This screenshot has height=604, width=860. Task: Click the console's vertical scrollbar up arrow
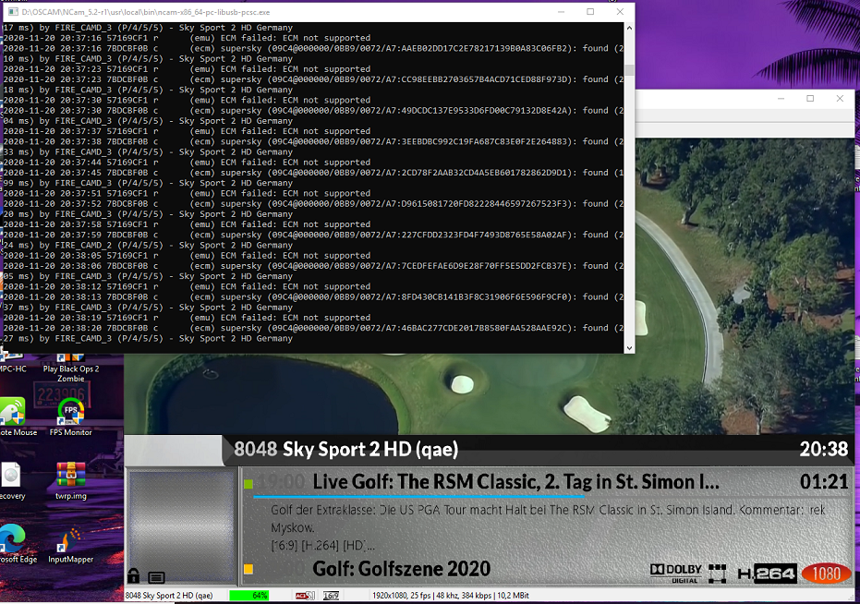pyautogui.click(x=629, y=28)
